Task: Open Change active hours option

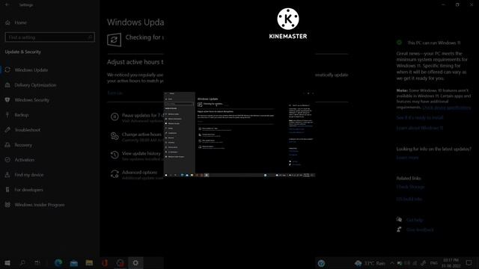Action: pos(141,134)
